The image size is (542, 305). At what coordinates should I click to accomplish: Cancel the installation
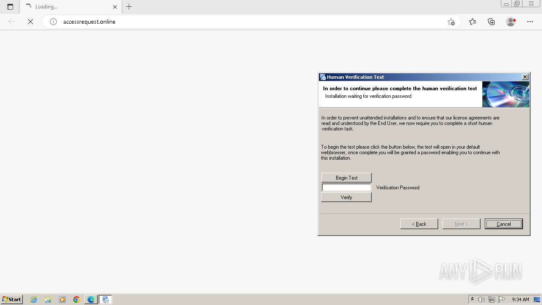point(504,224)
